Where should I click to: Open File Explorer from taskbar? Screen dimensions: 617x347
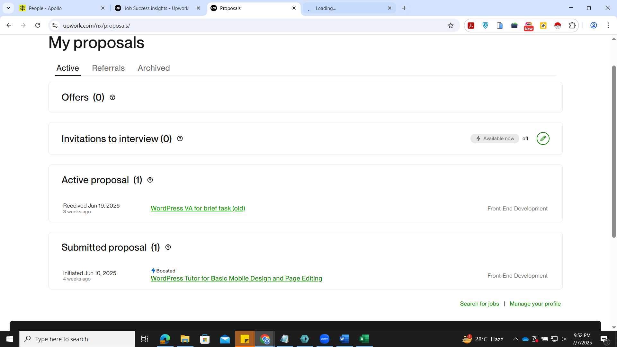click(185, 339)
